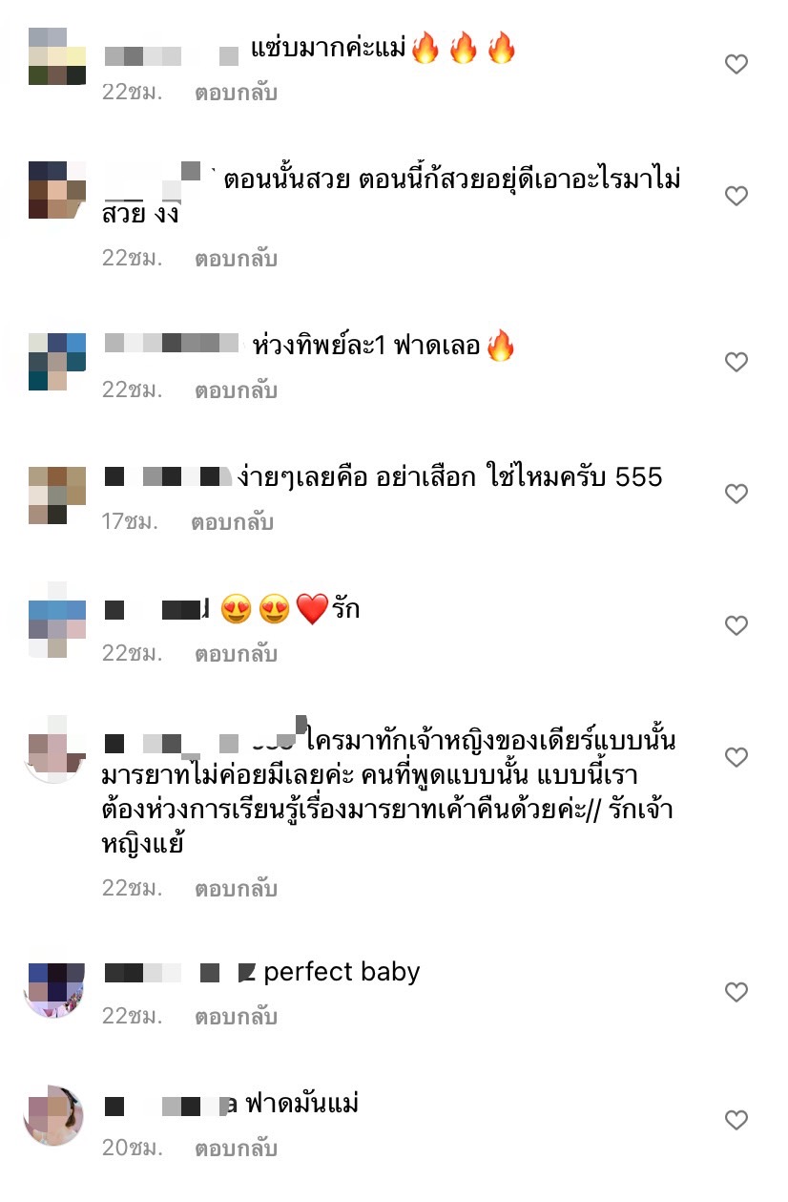
Task: Open avatar of แซ่บมากค่ะแม่ commenter
Action: [56, 56]
